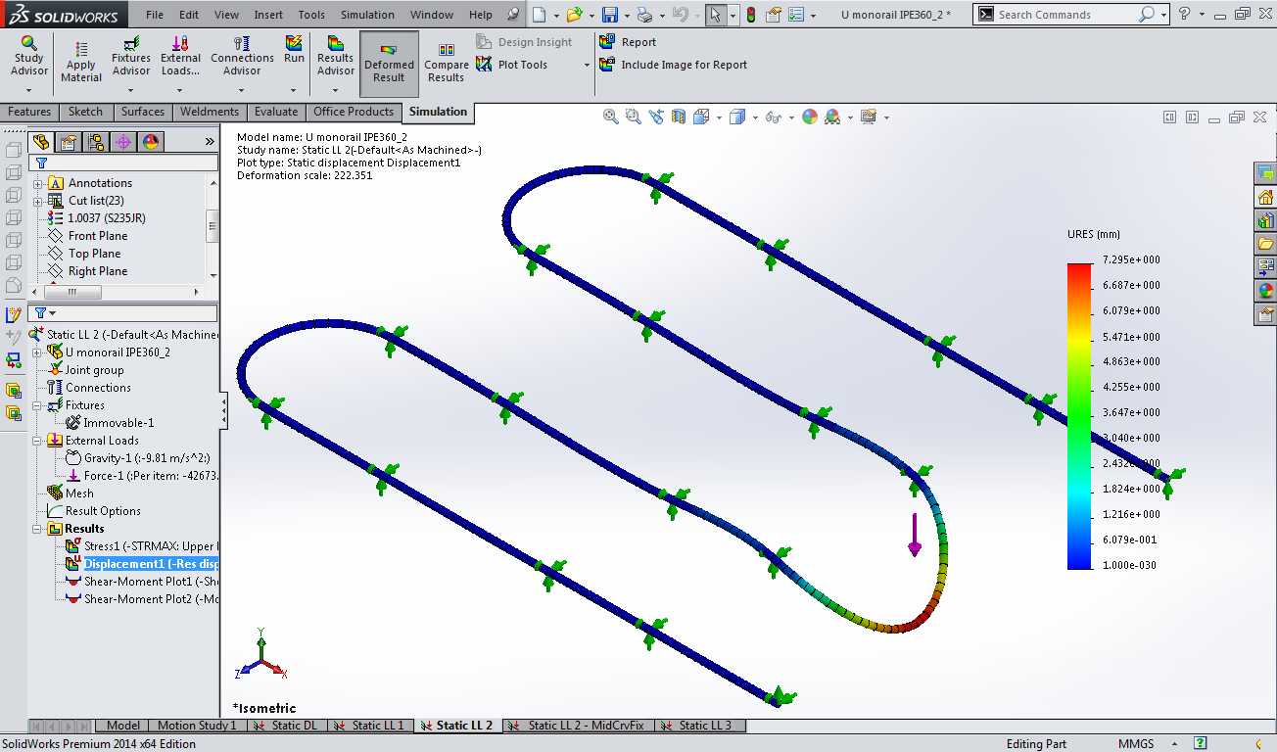The height and width of the screenshot is (752, 1277).
Task: Click Include Image for Report
Action: (673, 65)
